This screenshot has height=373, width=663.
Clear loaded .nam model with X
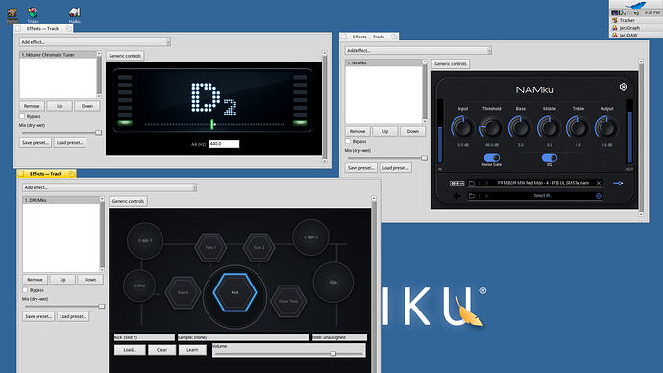[x=599, y=183]
